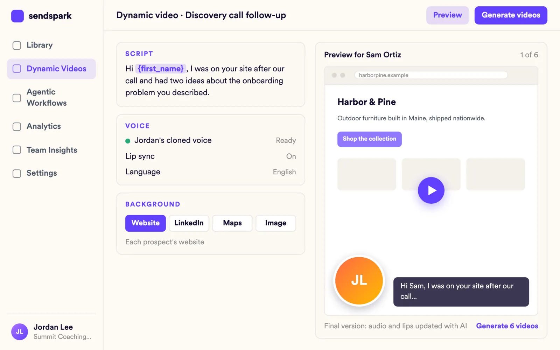The image size is (560, 350).
Task: Click the Settings sidebar icon
Action: coord(17,174)
